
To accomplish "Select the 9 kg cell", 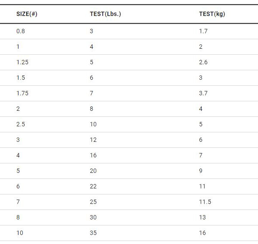I will (201, 171).
